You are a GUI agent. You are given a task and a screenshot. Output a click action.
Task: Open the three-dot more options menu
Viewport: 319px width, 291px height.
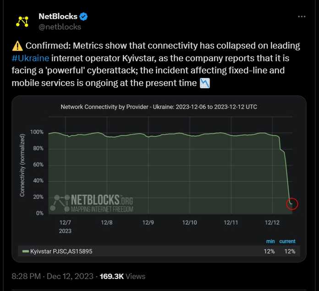[x=302, y=17]
